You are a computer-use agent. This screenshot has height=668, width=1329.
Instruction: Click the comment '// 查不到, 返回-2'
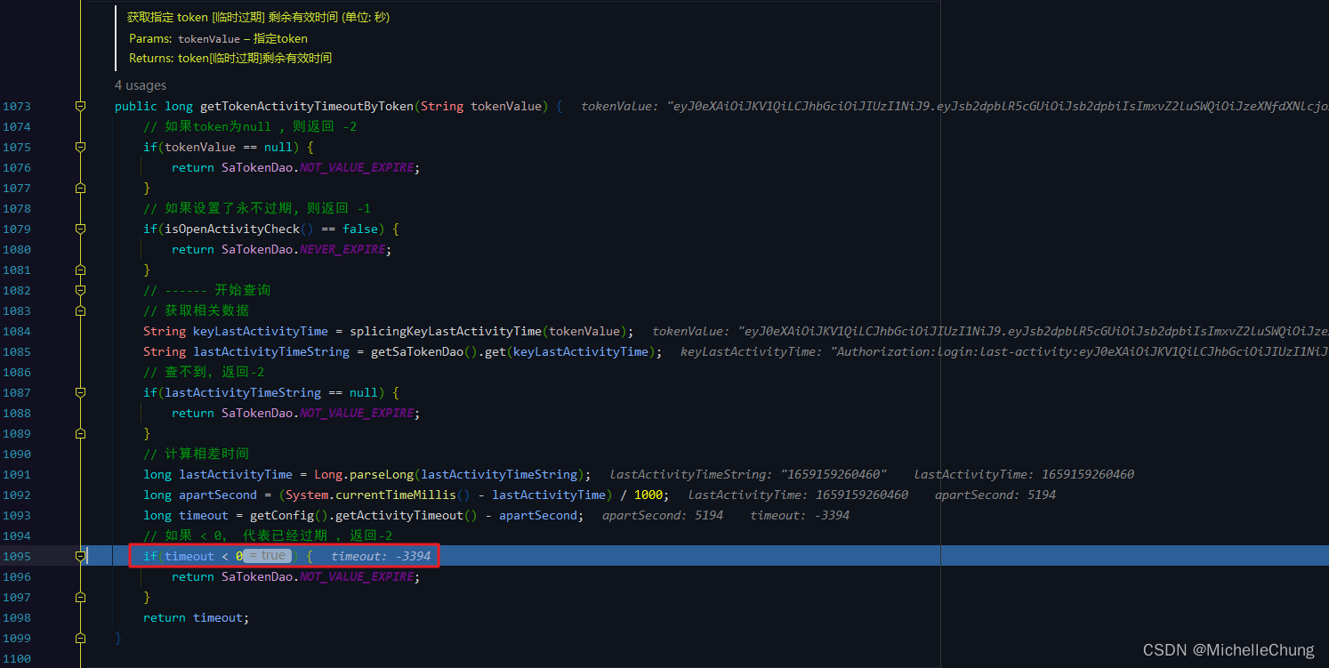point(204,372)
